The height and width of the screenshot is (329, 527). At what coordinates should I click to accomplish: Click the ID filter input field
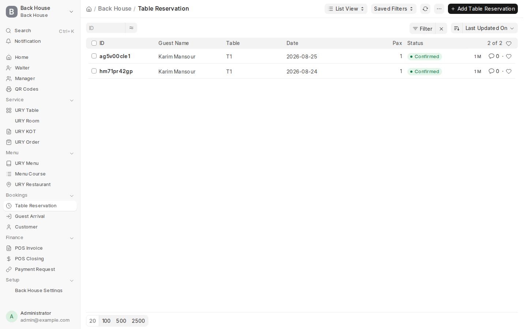click(x=106, y=28)
